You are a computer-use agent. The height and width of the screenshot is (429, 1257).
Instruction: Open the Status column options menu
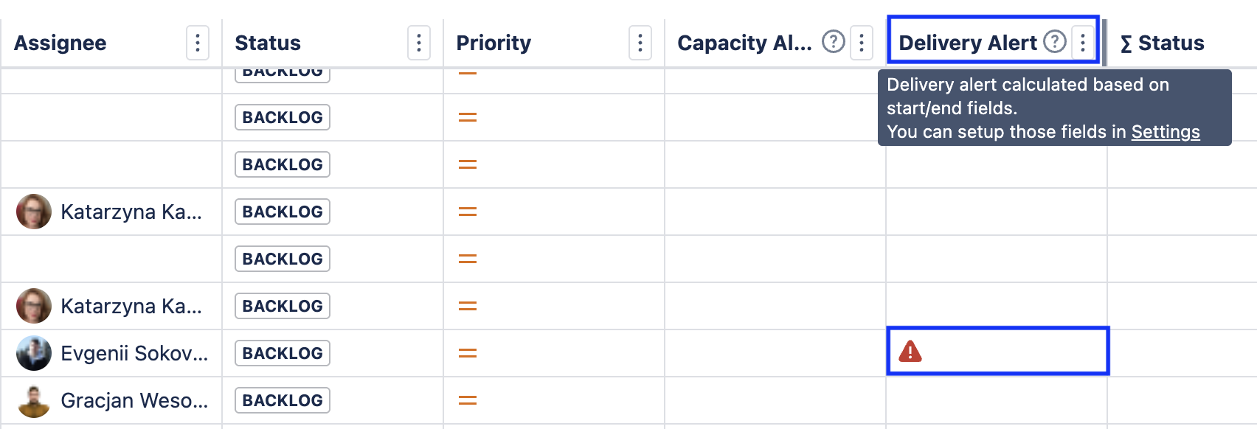[418, 43]
